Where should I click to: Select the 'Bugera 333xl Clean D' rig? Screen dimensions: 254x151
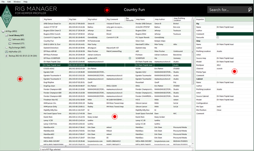(116, 30)
